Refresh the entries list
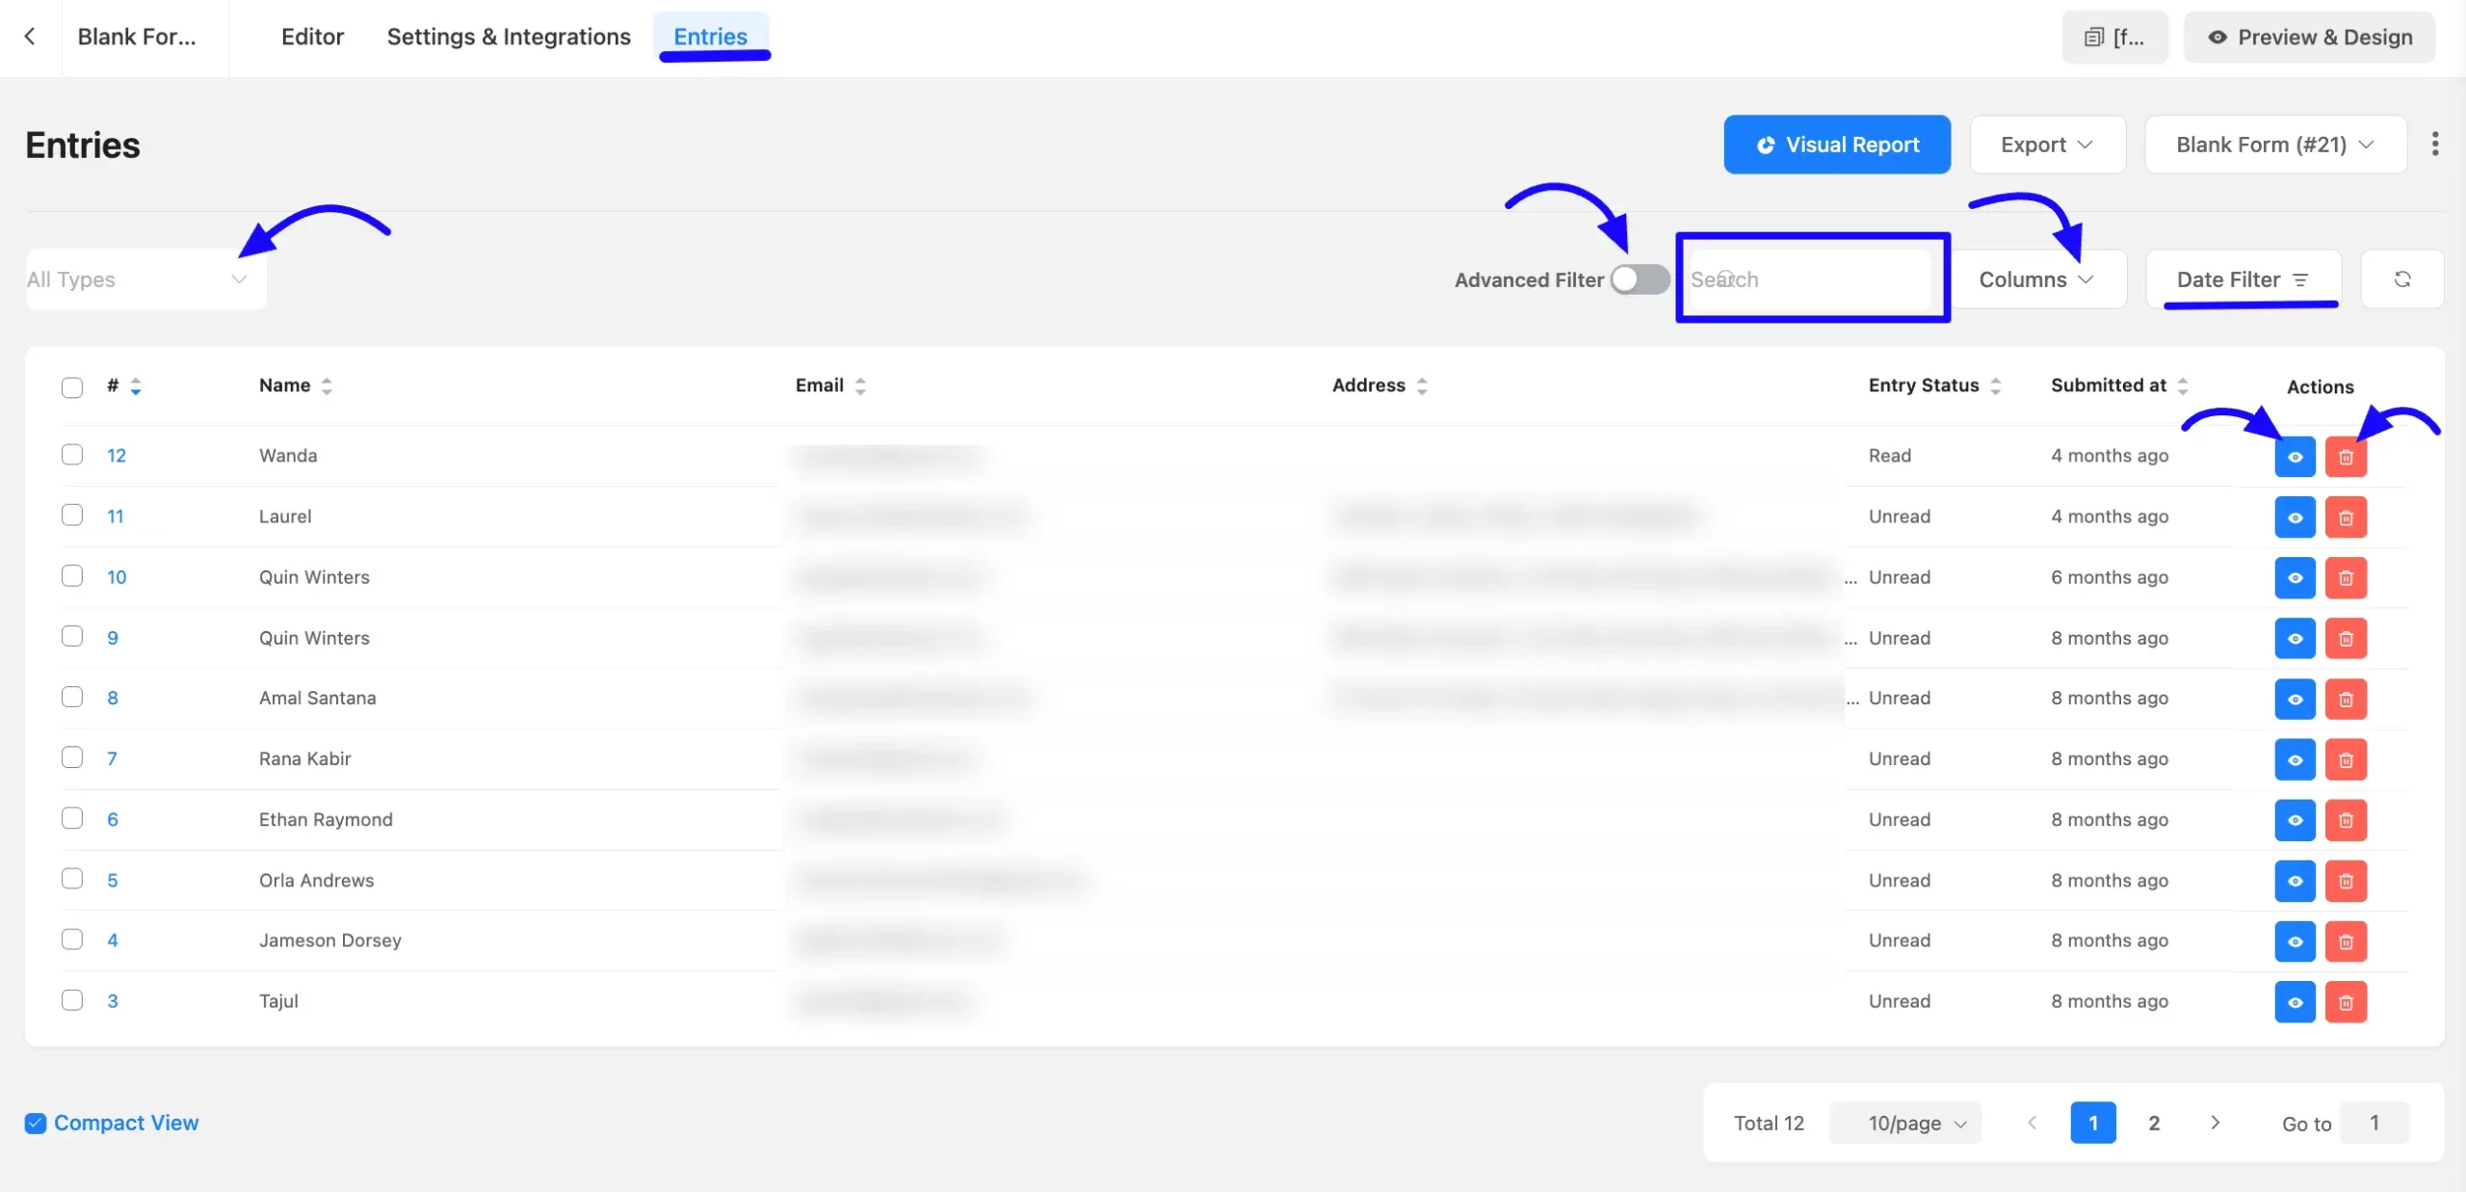 pos(2402,279)
